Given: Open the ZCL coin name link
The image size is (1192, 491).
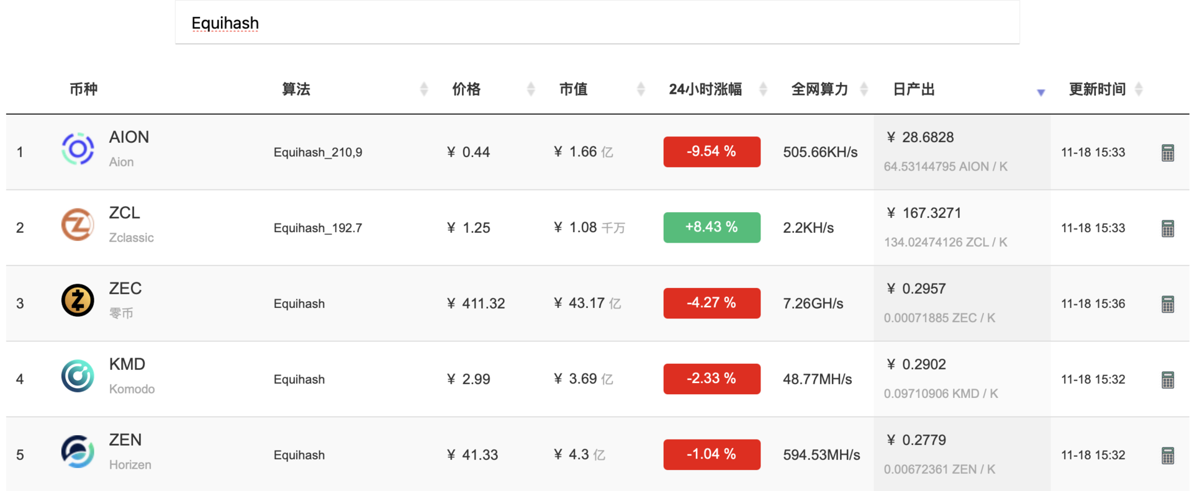Looking at the screenshot, I should coord(125,213).
